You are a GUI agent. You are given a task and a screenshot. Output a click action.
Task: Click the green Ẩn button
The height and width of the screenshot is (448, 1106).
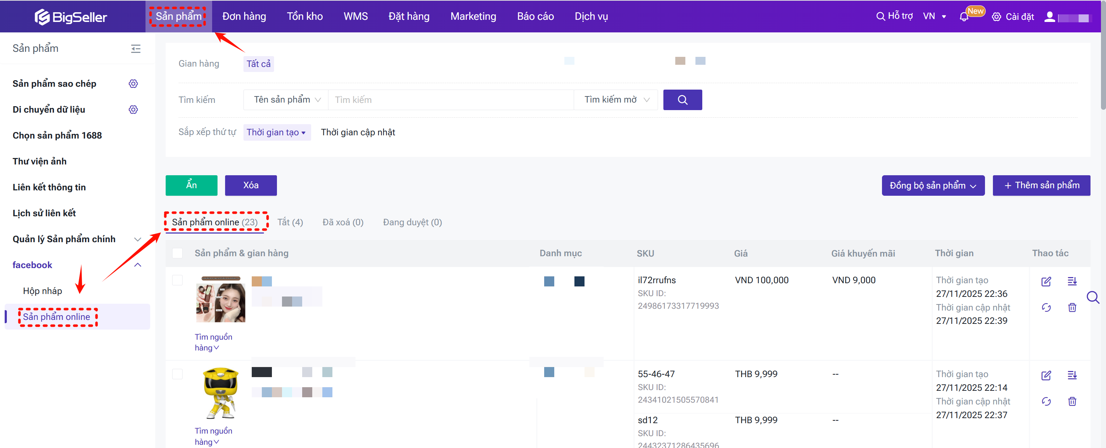pyautogui.click(x=191, y=185)
